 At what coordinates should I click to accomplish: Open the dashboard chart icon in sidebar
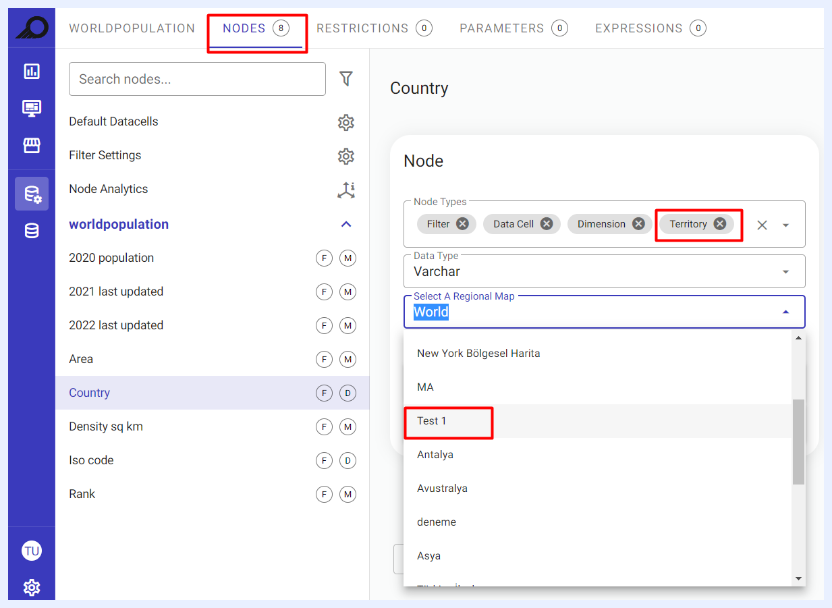click(32, 71)
